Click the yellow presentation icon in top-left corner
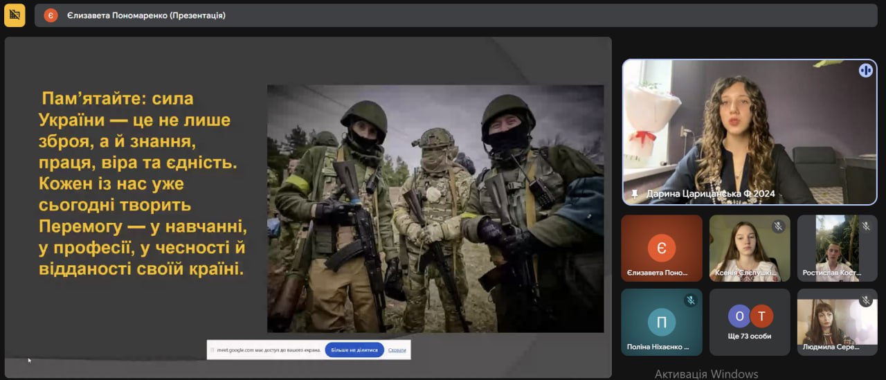 tap(15, 15)
